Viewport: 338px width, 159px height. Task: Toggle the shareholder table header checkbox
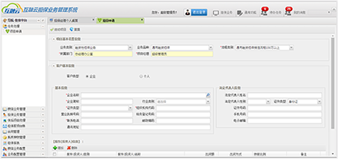pyautogui.click(x=55, y=154)
